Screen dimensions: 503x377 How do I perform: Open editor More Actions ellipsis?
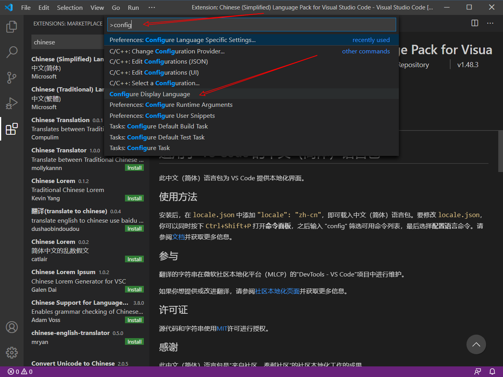click(x=490, y=23)
